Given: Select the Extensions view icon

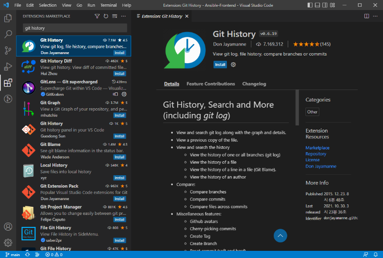Looking at the screenshot, I should click(x=8, y=83).
